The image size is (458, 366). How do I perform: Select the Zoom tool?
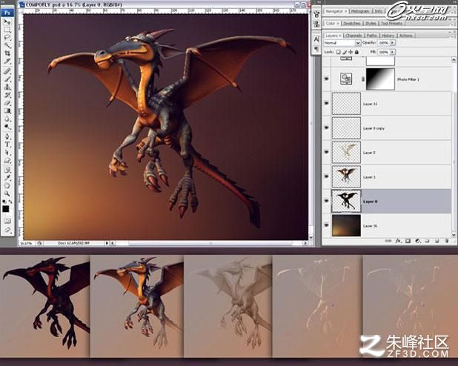pyautogui.click(x=7, y=193)
